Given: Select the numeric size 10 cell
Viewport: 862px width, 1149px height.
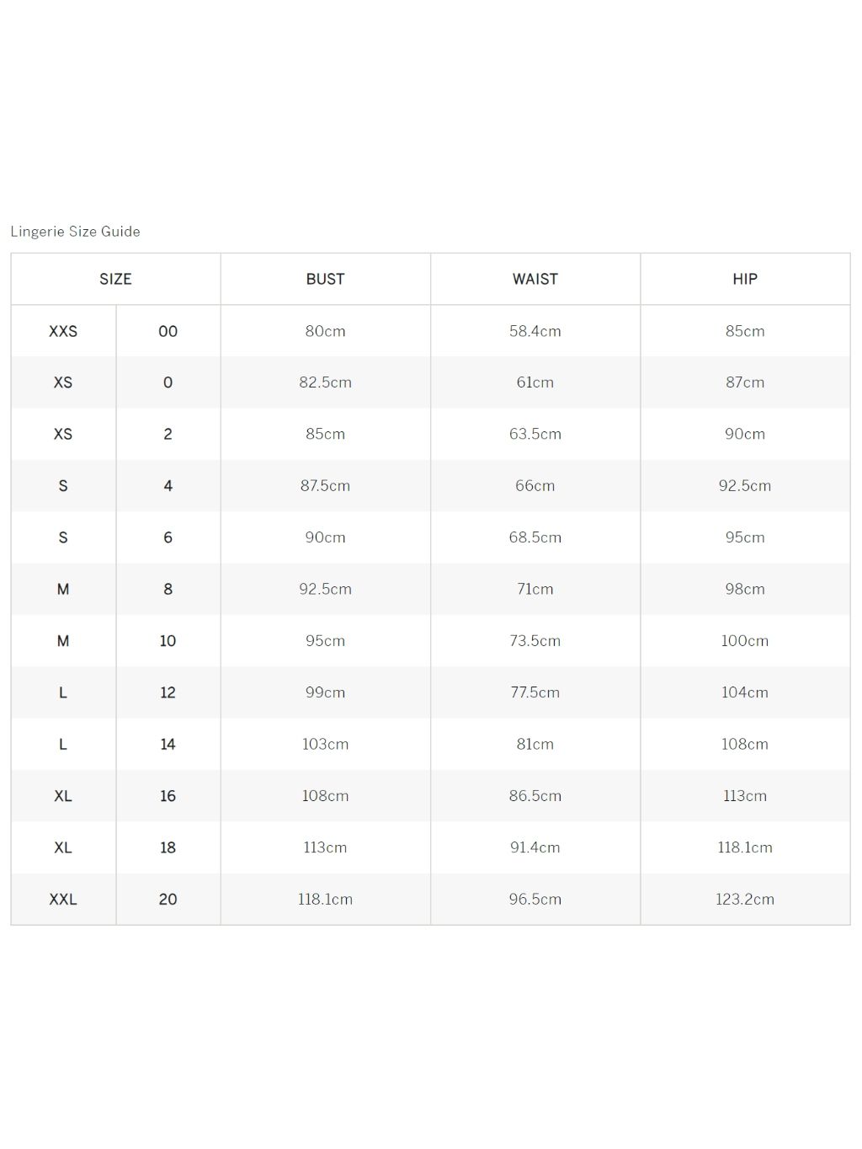Looking at the screenshot, I should [168, 641].
